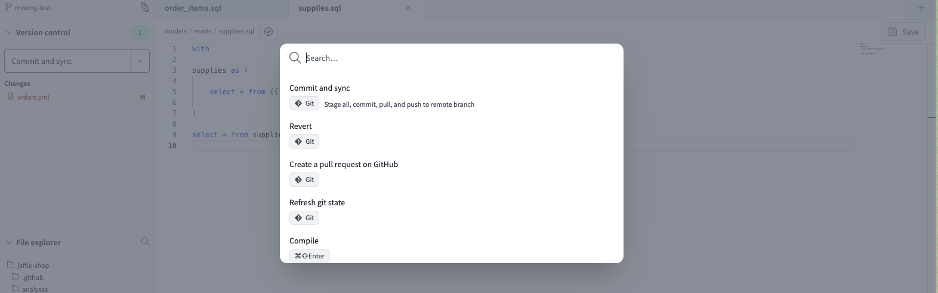The image size is (938, 293).
Task: Click the magnifier icon in command palette
Action: click(295, 58)
